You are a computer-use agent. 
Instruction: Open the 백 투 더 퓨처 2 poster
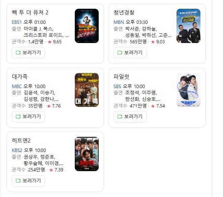[x=87, y=26]
